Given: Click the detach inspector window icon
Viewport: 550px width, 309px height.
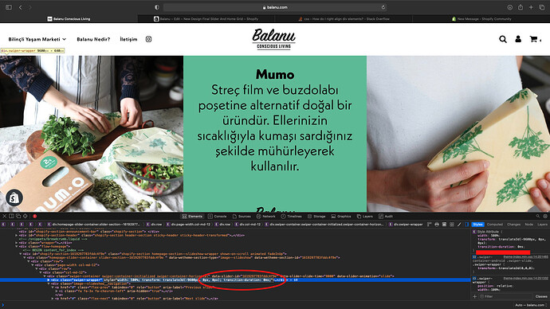Looking at the screenshot, I should [x=18, y=216].
